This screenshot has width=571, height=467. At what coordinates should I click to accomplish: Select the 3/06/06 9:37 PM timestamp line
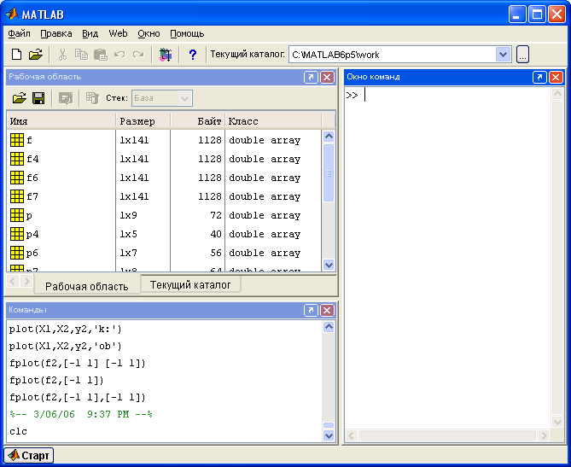pyautogui.click(x=81, y=415)
